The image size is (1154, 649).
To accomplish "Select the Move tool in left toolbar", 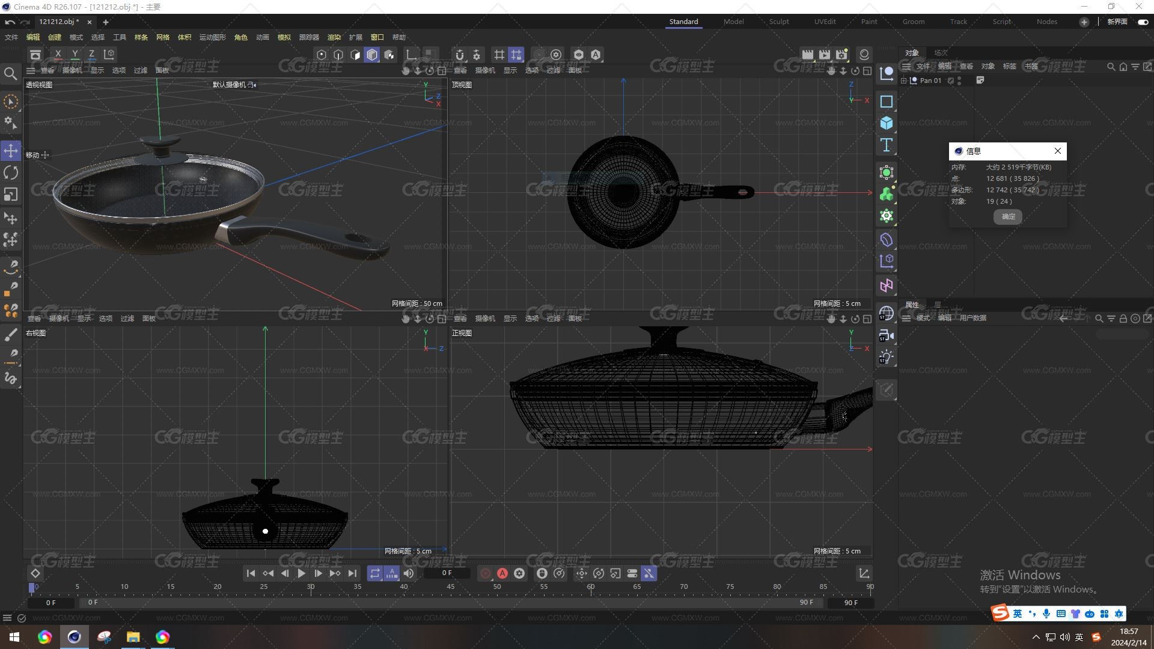I will pos(11,150).
